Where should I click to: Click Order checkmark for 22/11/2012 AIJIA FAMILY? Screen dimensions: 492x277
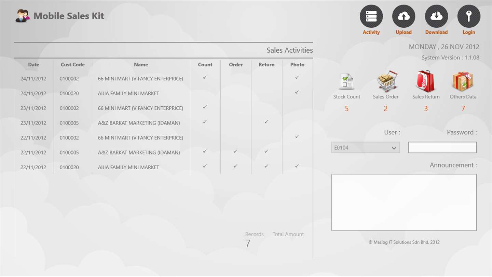pyautogui.click(x=235, y=166)
